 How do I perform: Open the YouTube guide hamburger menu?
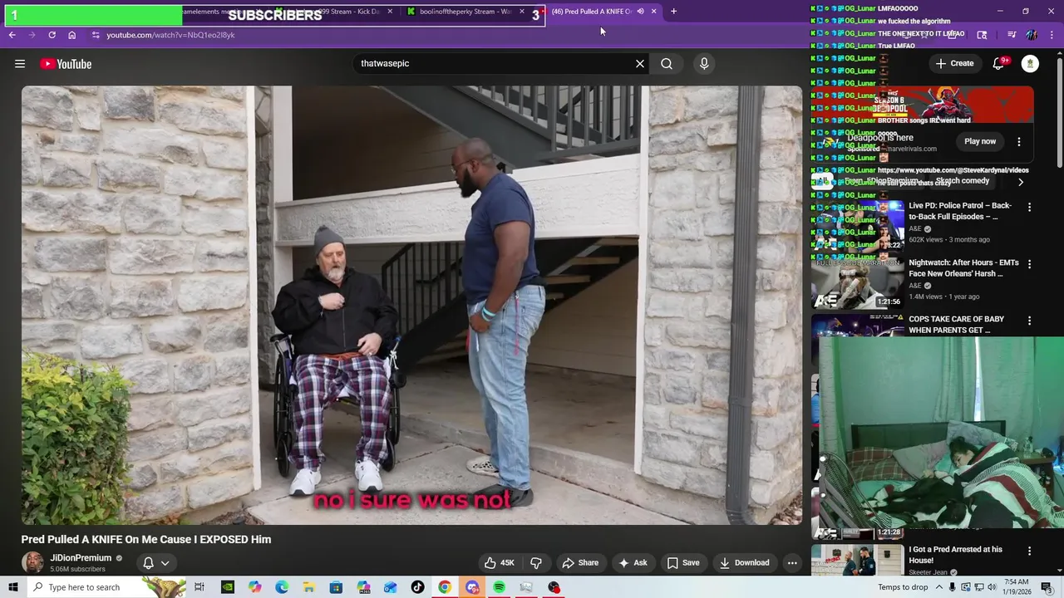pos(20,64)
